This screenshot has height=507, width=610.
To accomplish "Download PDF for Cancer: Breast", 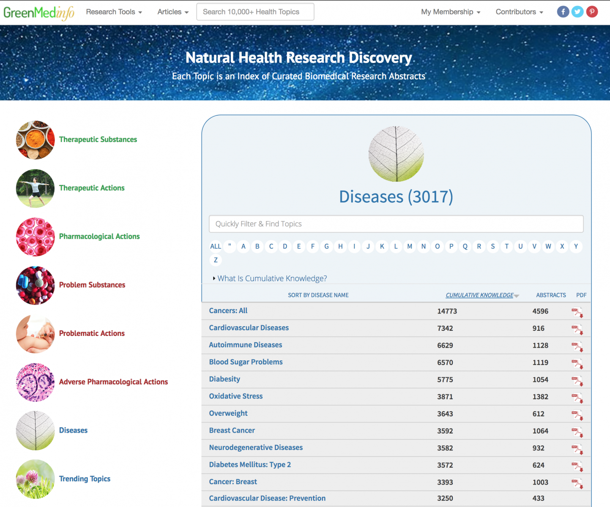I will click(577, 484).
